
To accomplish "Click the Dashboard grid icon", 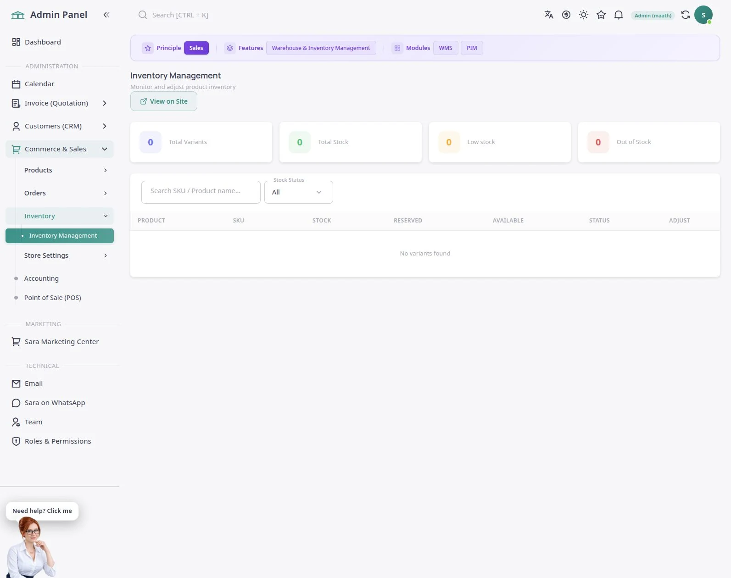I will (16, 42).
